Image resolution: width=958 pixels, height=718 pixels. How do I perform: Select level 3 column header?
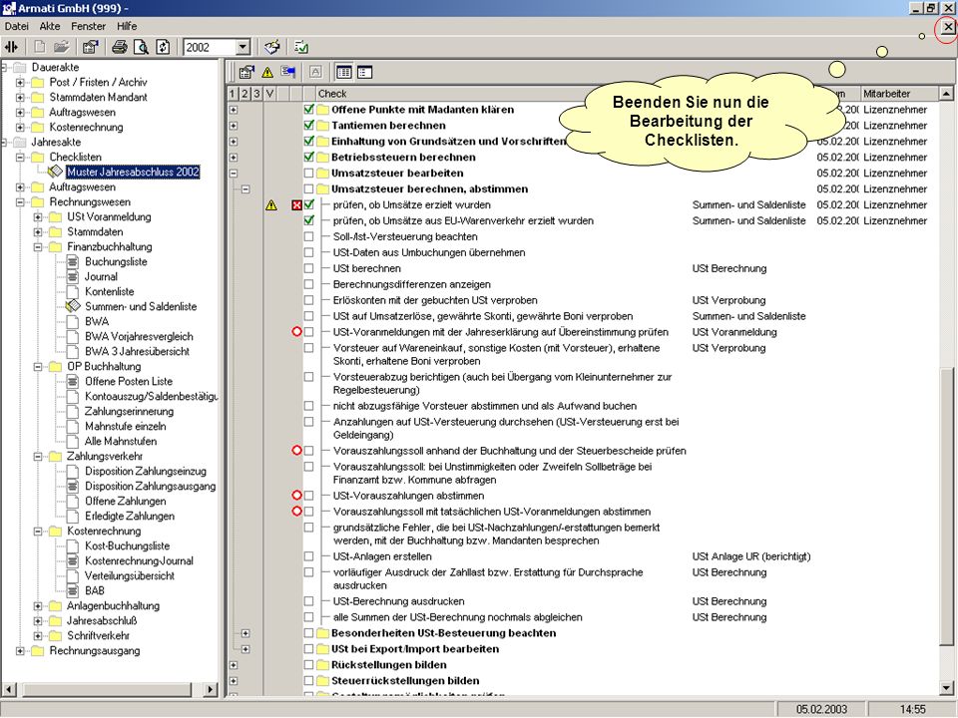click(256, 94)
